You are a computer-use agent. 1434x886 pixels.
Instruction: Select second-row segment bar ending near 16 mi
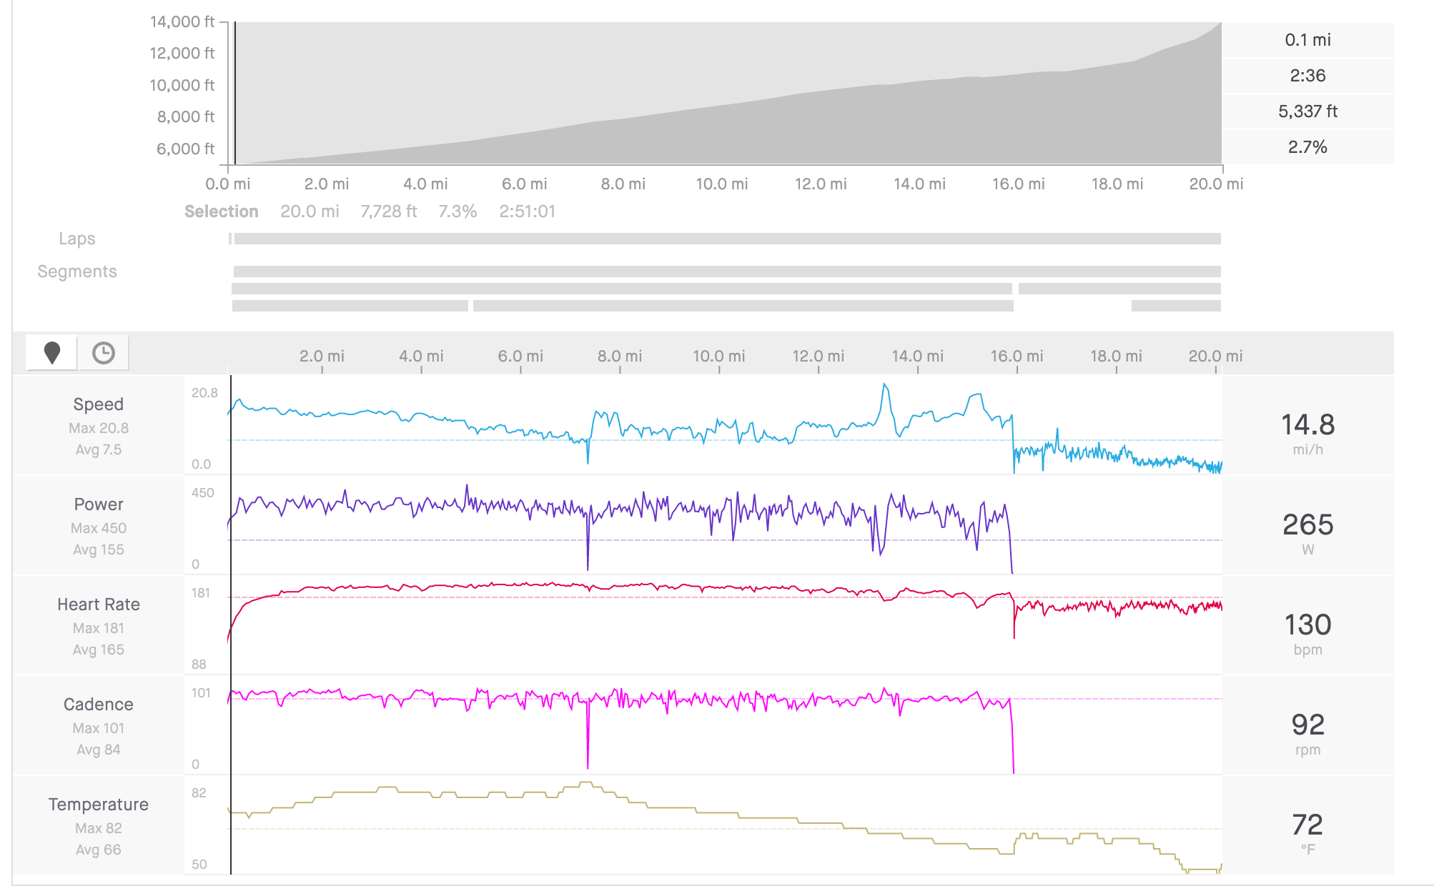[x=622, y=289]
